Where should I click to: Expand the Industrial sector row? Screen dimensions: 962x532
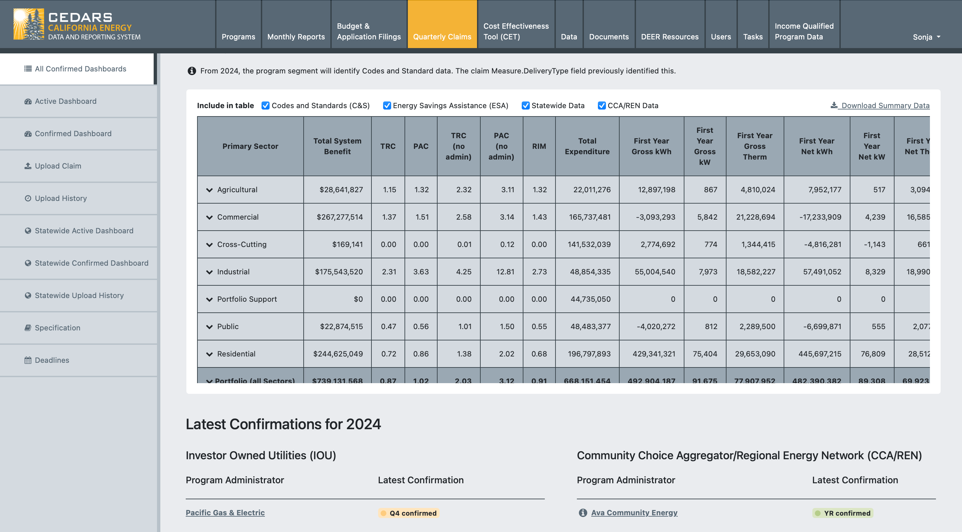209,272
